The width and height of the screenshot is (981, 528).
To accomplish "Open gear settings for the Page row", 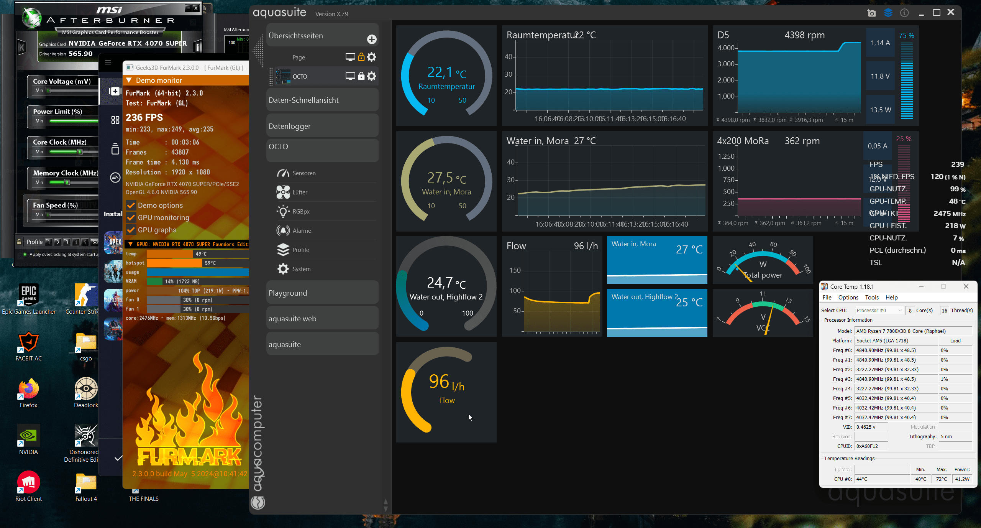I will [x=371, y=57].
